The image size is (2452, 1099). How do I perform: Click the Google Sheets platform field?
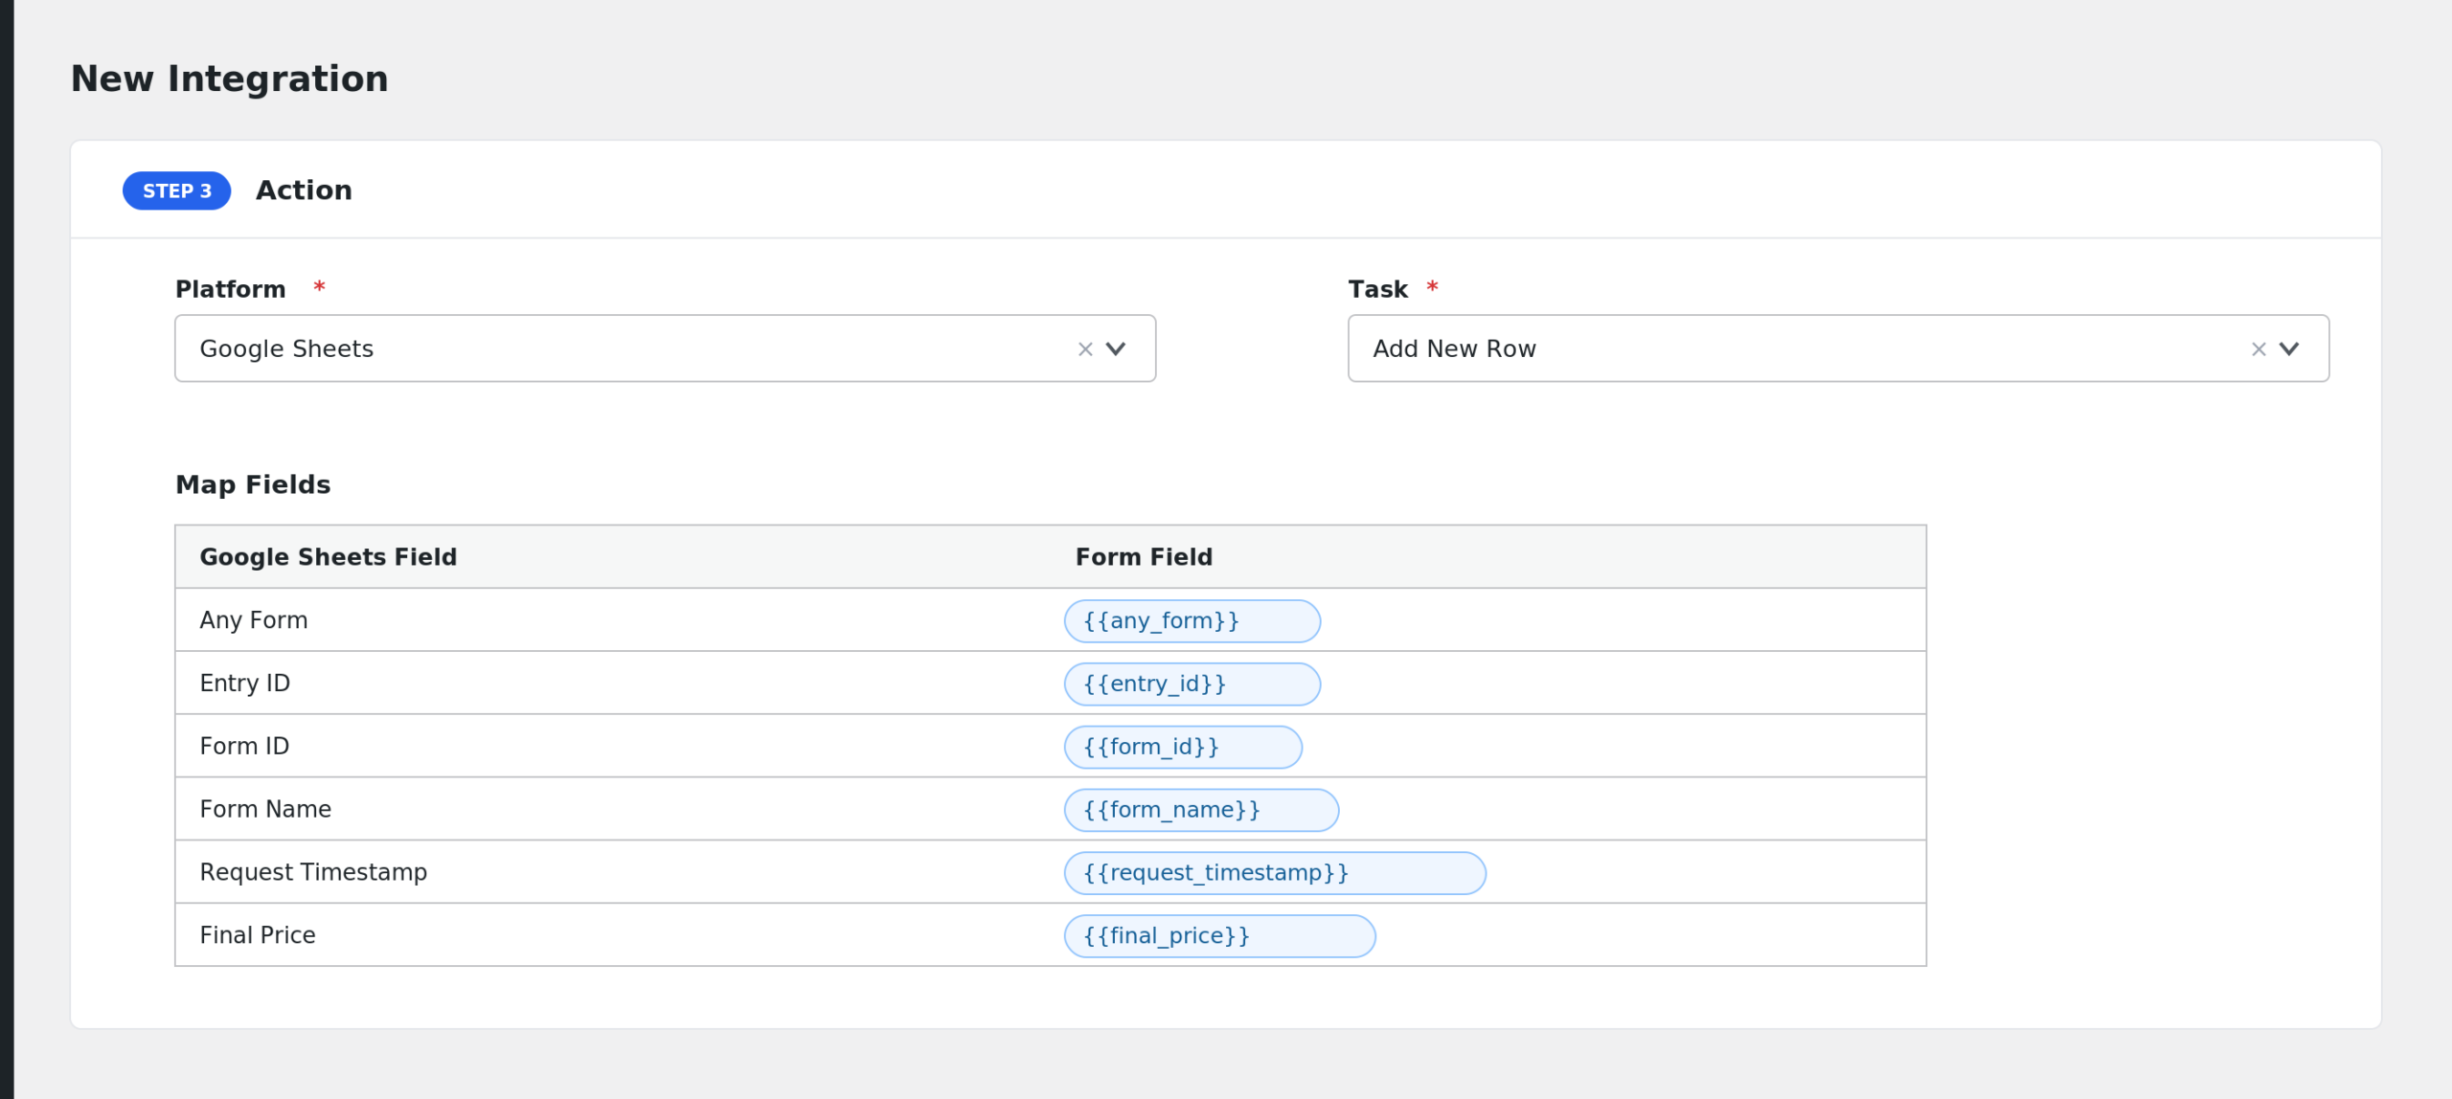665,348
